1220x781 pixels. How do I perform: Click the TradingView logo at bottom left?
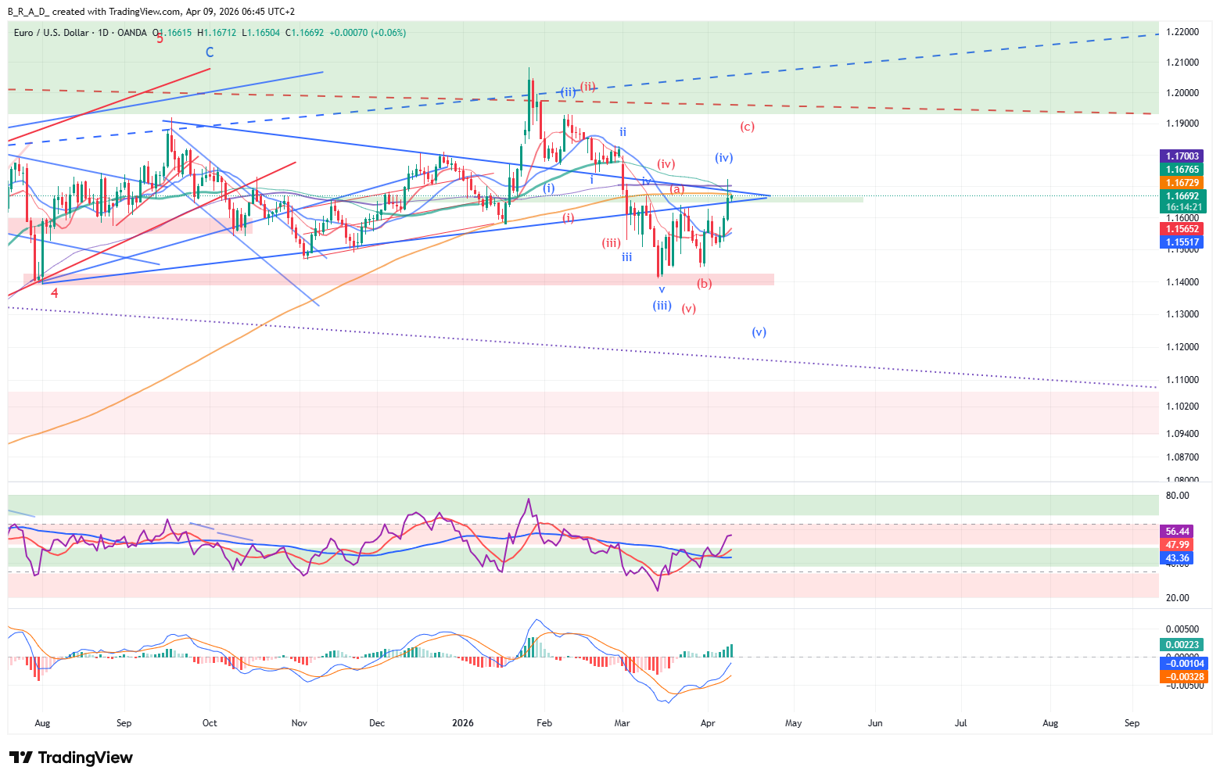pos(71,758)
